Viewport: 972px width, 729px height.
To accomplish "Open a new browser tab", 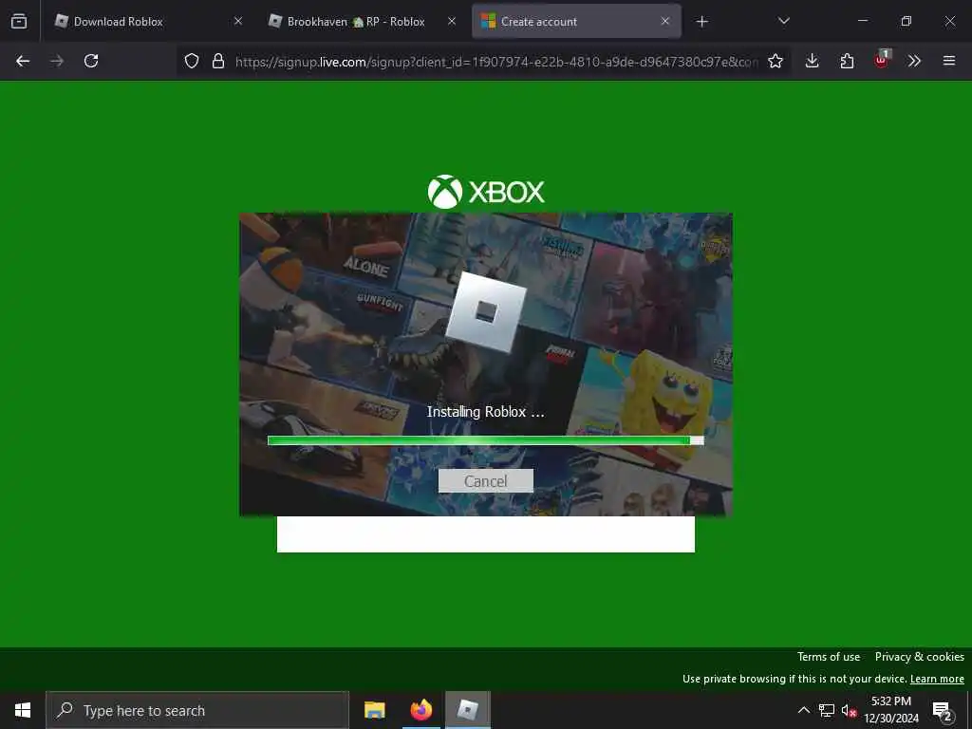I will pyautogui.click(x=701, y=22).
